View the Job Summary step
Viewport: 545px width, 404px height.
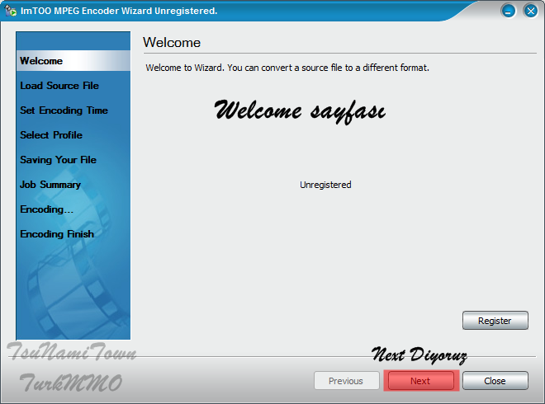pos(50,185)
